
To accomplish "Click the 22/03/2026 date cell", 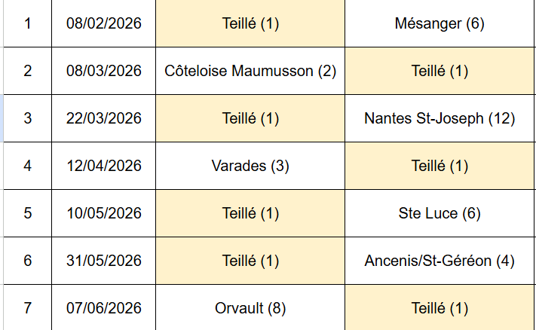I will click(104, 118).
